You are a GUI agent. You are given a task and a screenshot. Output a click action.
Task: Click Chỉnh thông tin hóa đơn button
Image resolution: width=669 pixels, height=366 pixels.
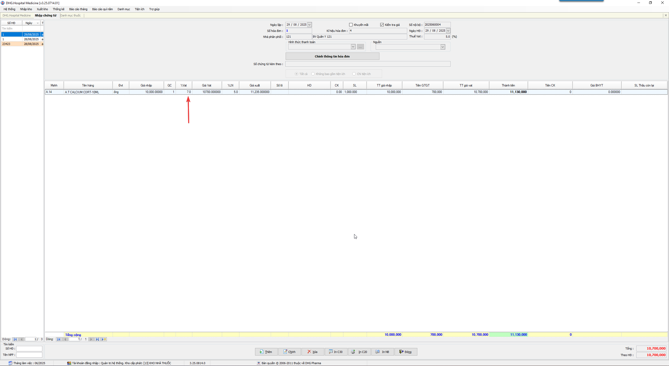click(332, 56)
